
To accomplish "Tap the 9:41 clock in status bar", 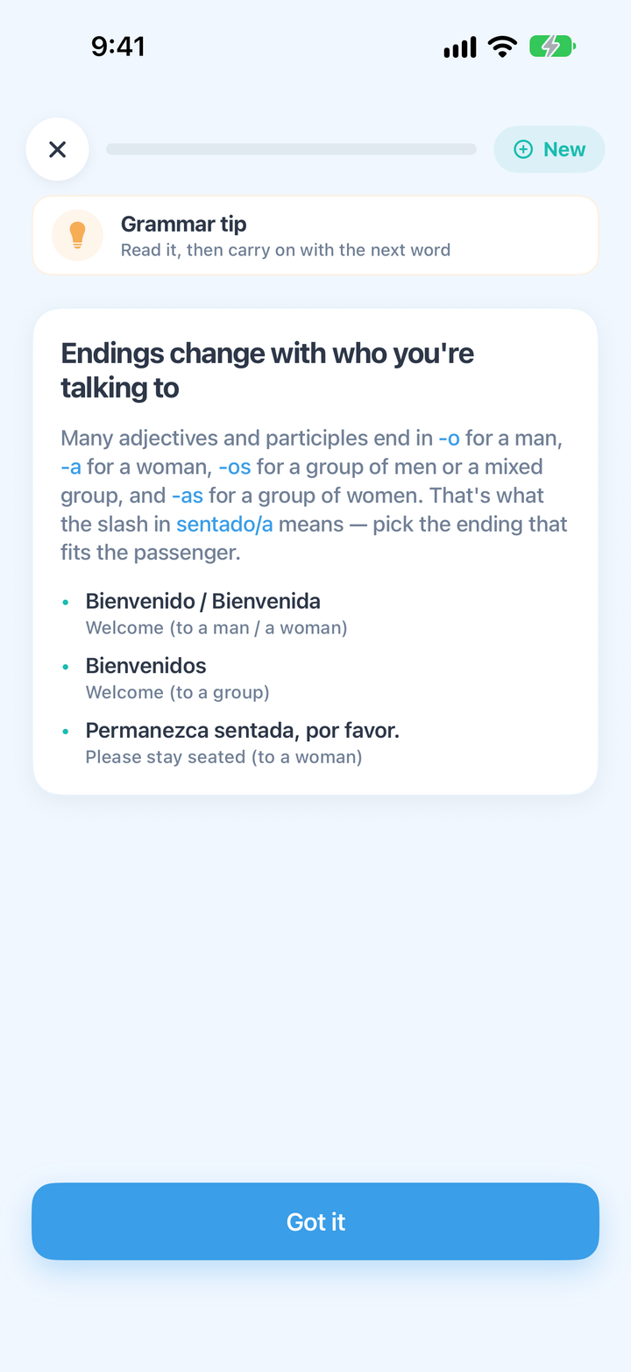I will (x=118, y=46).
